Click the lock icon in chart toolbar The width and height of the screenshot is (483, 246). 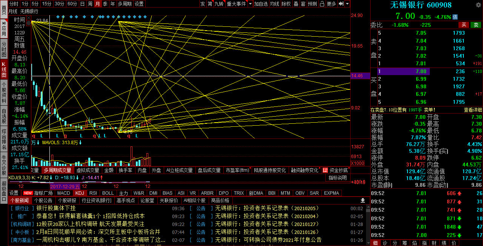pos(322,4)
